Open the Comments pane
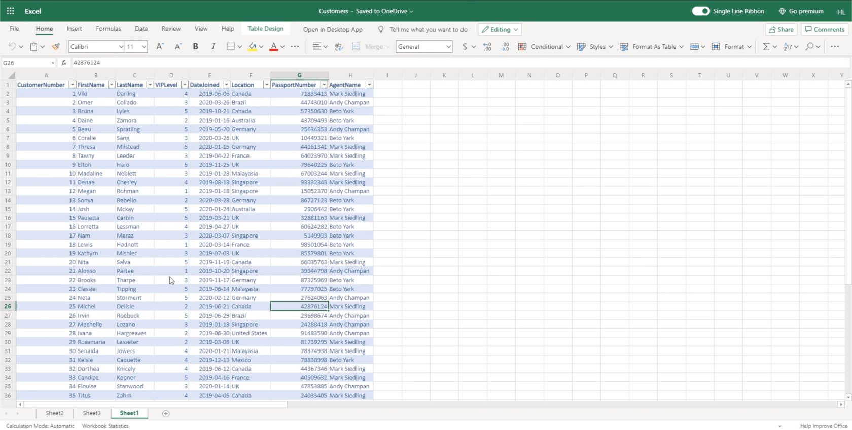Image resolution: width=852 pixels, height=430 pixels. coord(825,29)
